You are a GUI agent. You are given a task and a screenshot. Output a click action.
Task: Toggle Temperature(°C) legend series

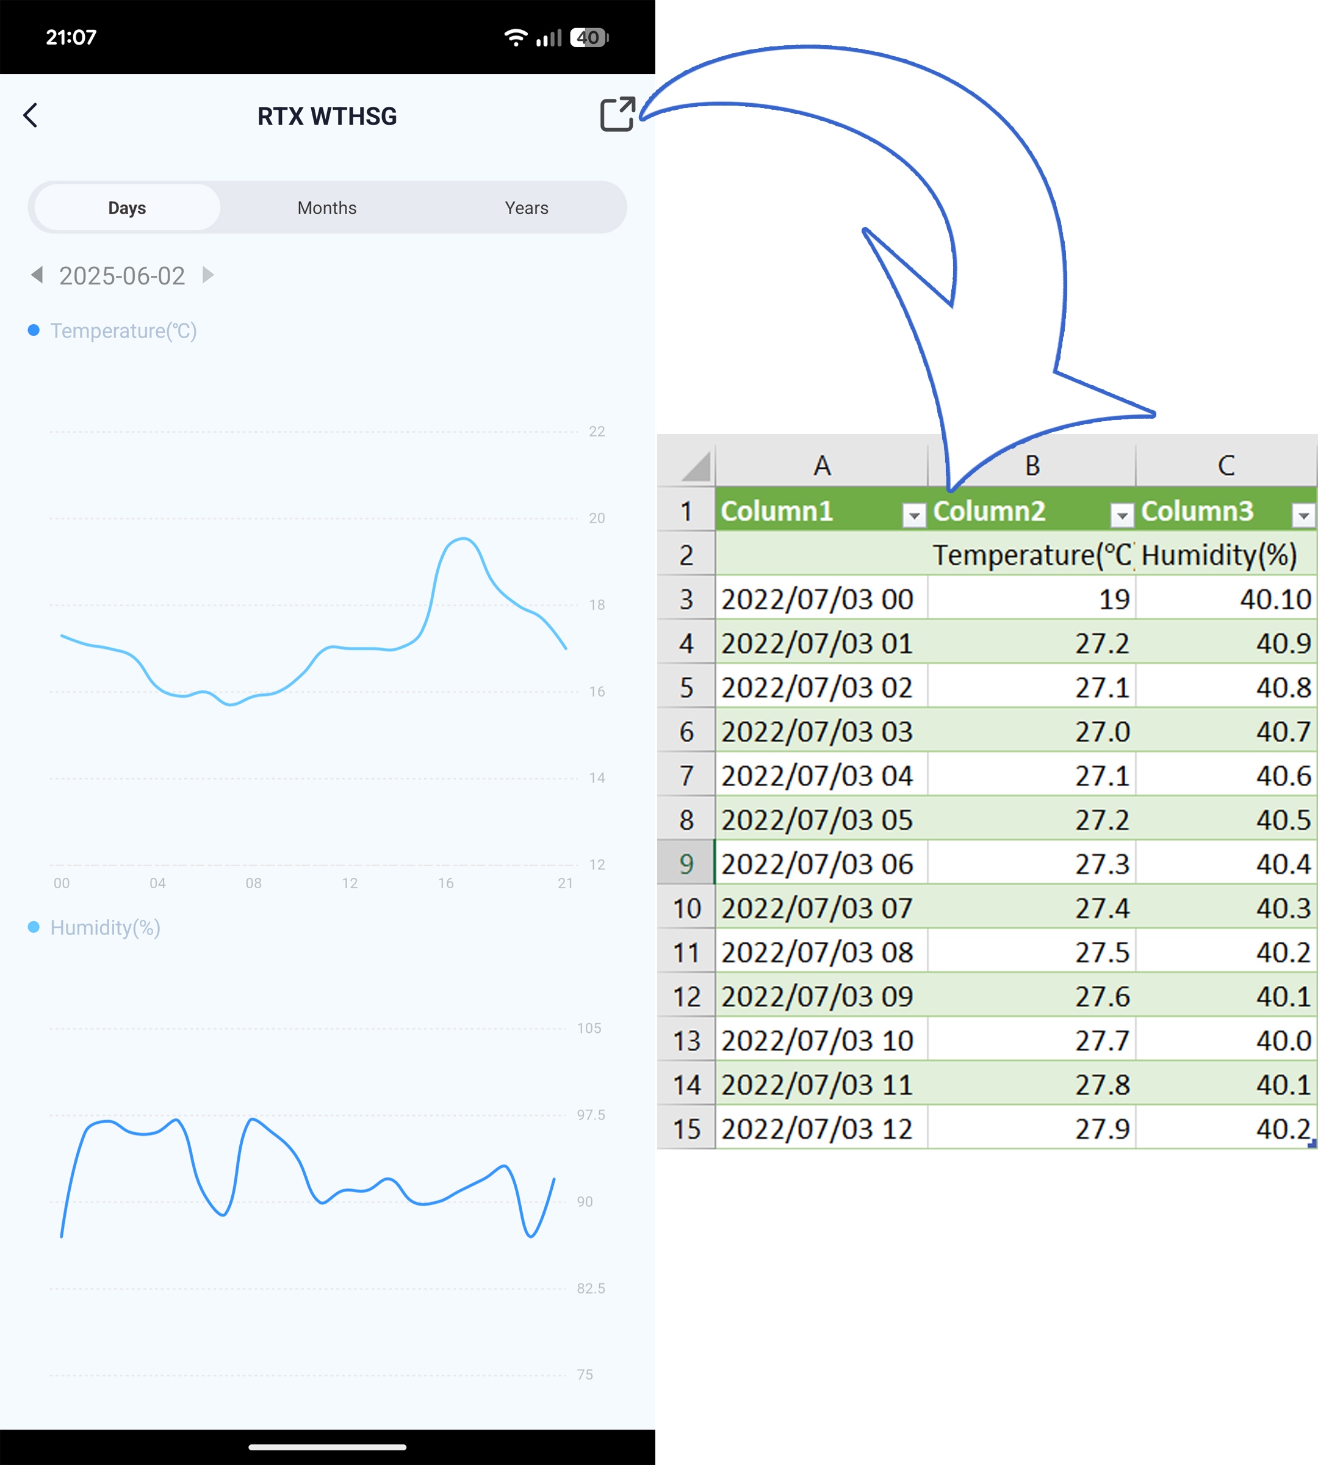coord(112,330)
